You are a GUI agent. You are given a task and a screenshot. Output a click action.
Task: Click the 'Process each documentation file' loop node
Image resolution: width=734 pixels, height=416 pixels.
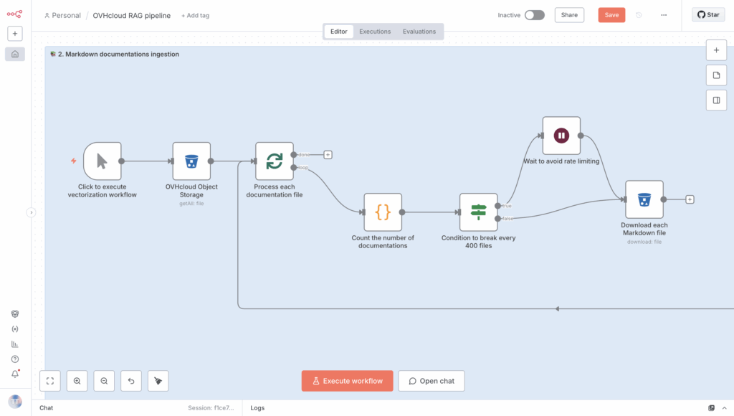click(x=275, y=161)
